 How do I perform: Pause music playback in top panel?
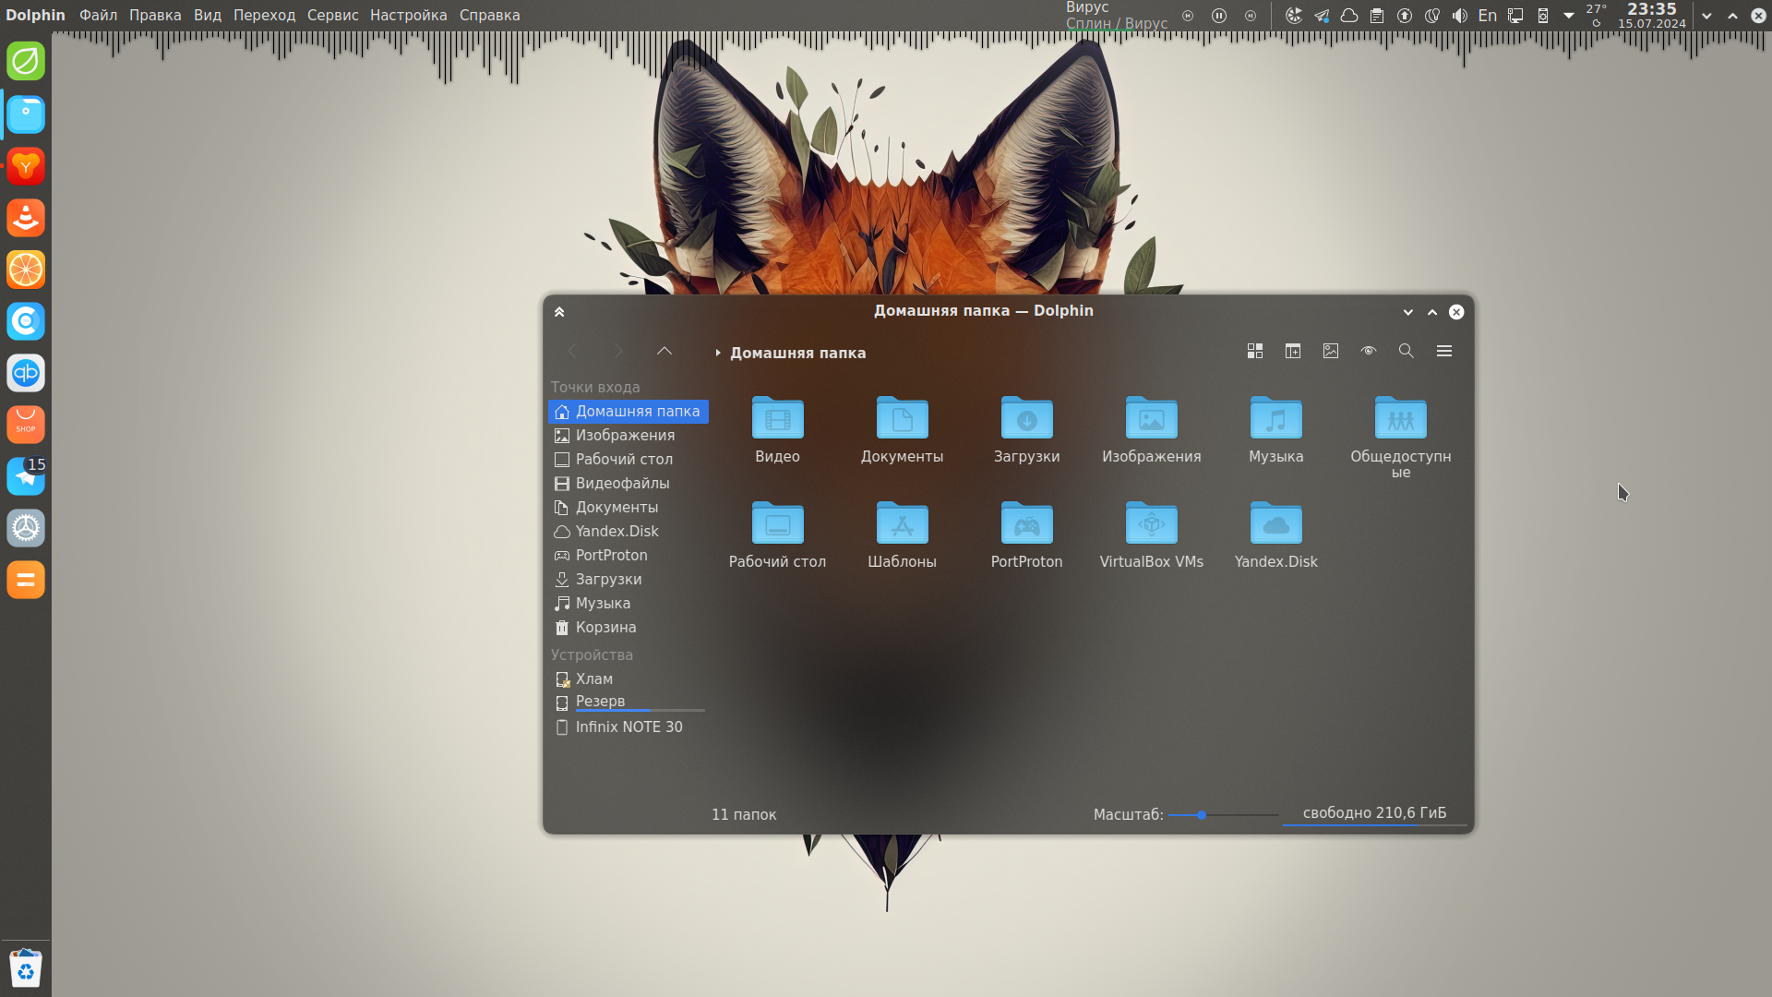point(1219,16)
